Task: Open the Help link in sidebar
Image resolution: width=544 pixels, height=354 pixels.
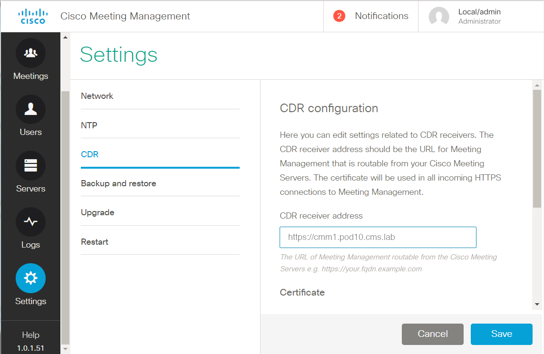Action: click(30, 335)
